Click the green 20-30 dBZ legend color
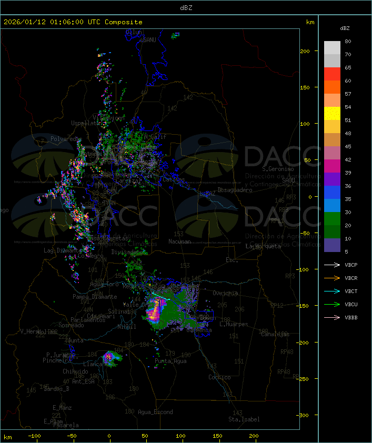Viewport: 372px width, 443px height. (332, 219)
